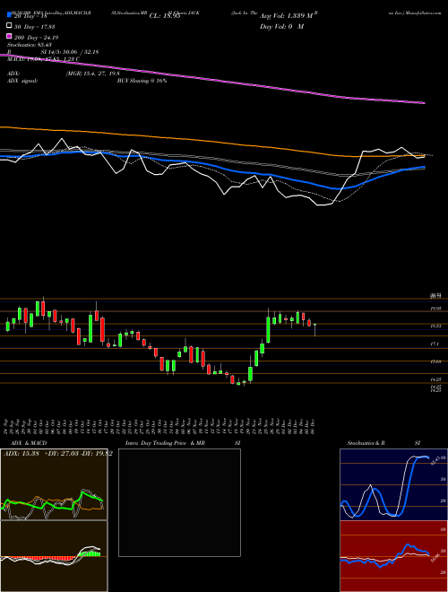Click the 'BUY Slowing @ 16%' signal text
Screen dimensions: 448x592
(142, 81)
